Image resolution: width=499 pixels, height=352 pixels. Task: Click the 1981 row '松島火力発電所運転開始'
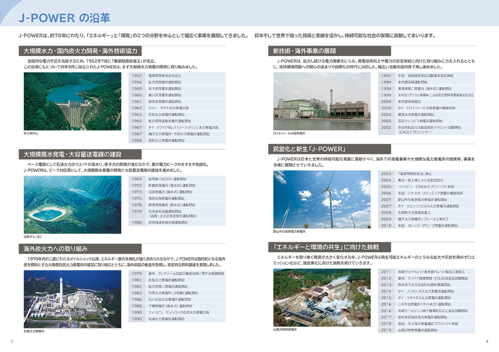[177, 280]
